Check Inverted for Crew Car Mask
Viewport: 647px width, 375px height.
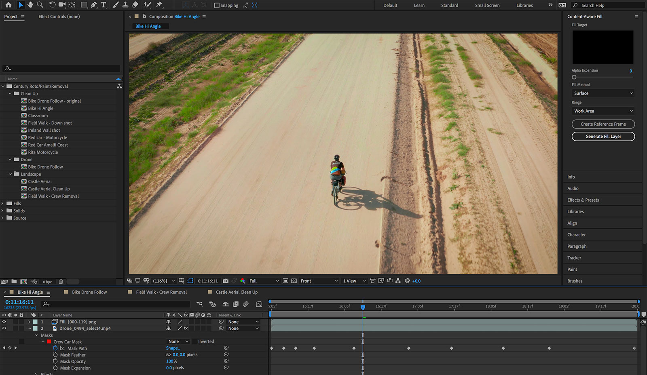(x=195, y=341)
